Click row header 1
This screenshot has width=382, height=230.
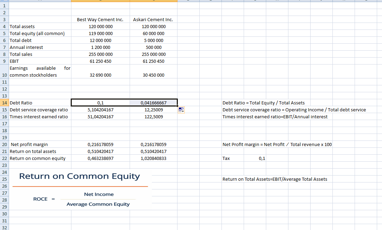coord(4,6)
